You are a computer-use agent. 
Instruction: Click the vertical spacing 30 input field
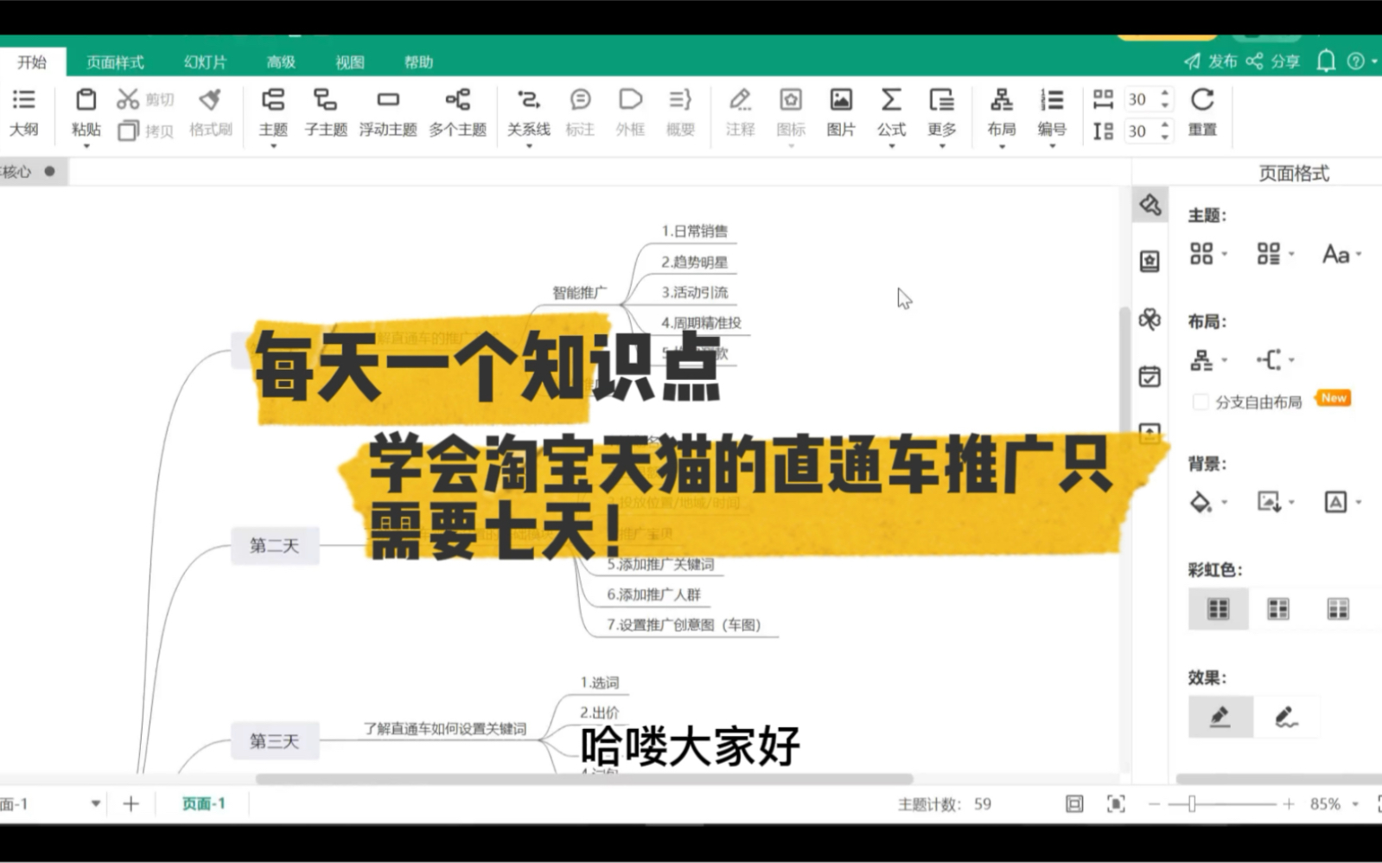click(x=1140, y=131)
